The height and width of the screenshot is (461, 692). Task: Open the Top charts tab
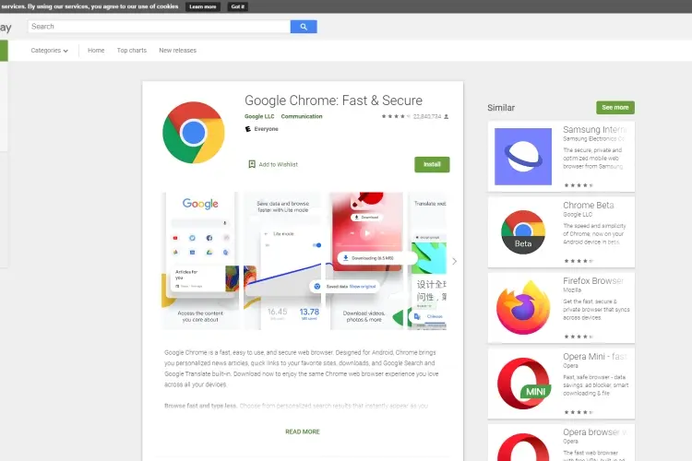(132, 51)
